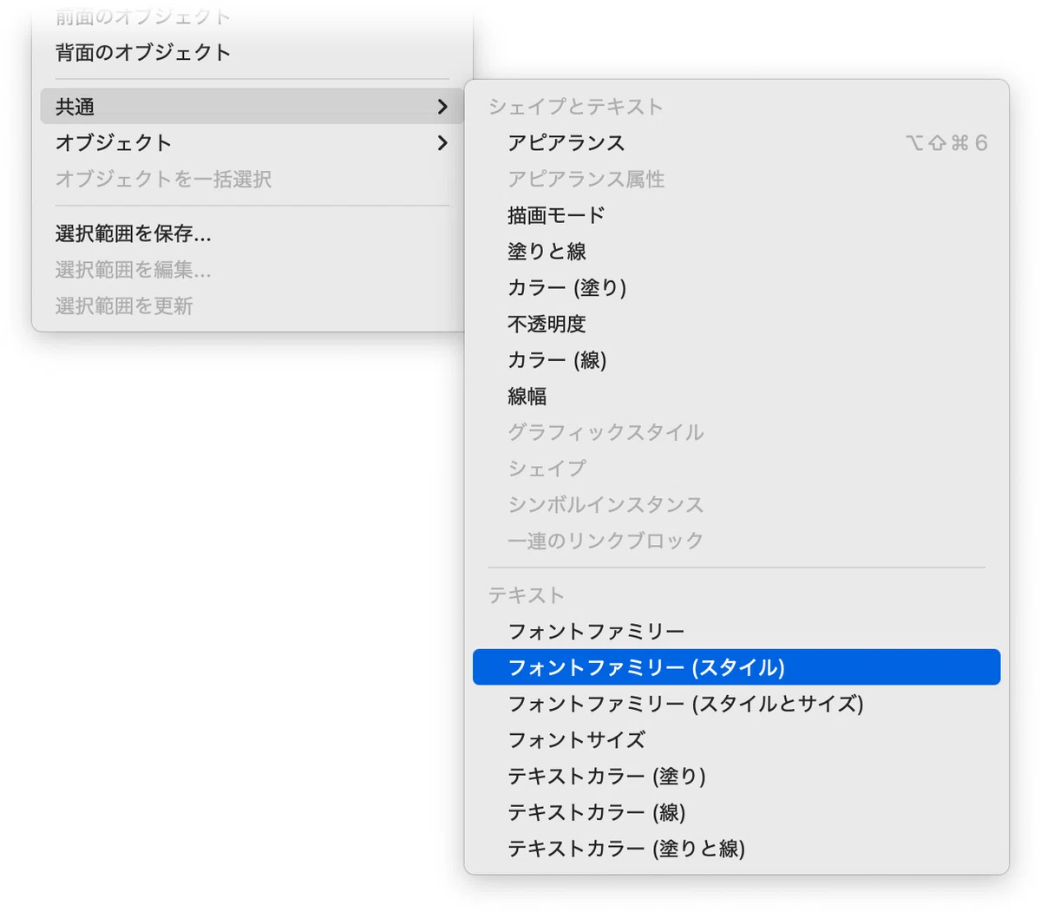The width and height of the screenshot is (1041, 912).
Task: Choose 描画モード from the submenu
Action: tap(737, 214)
